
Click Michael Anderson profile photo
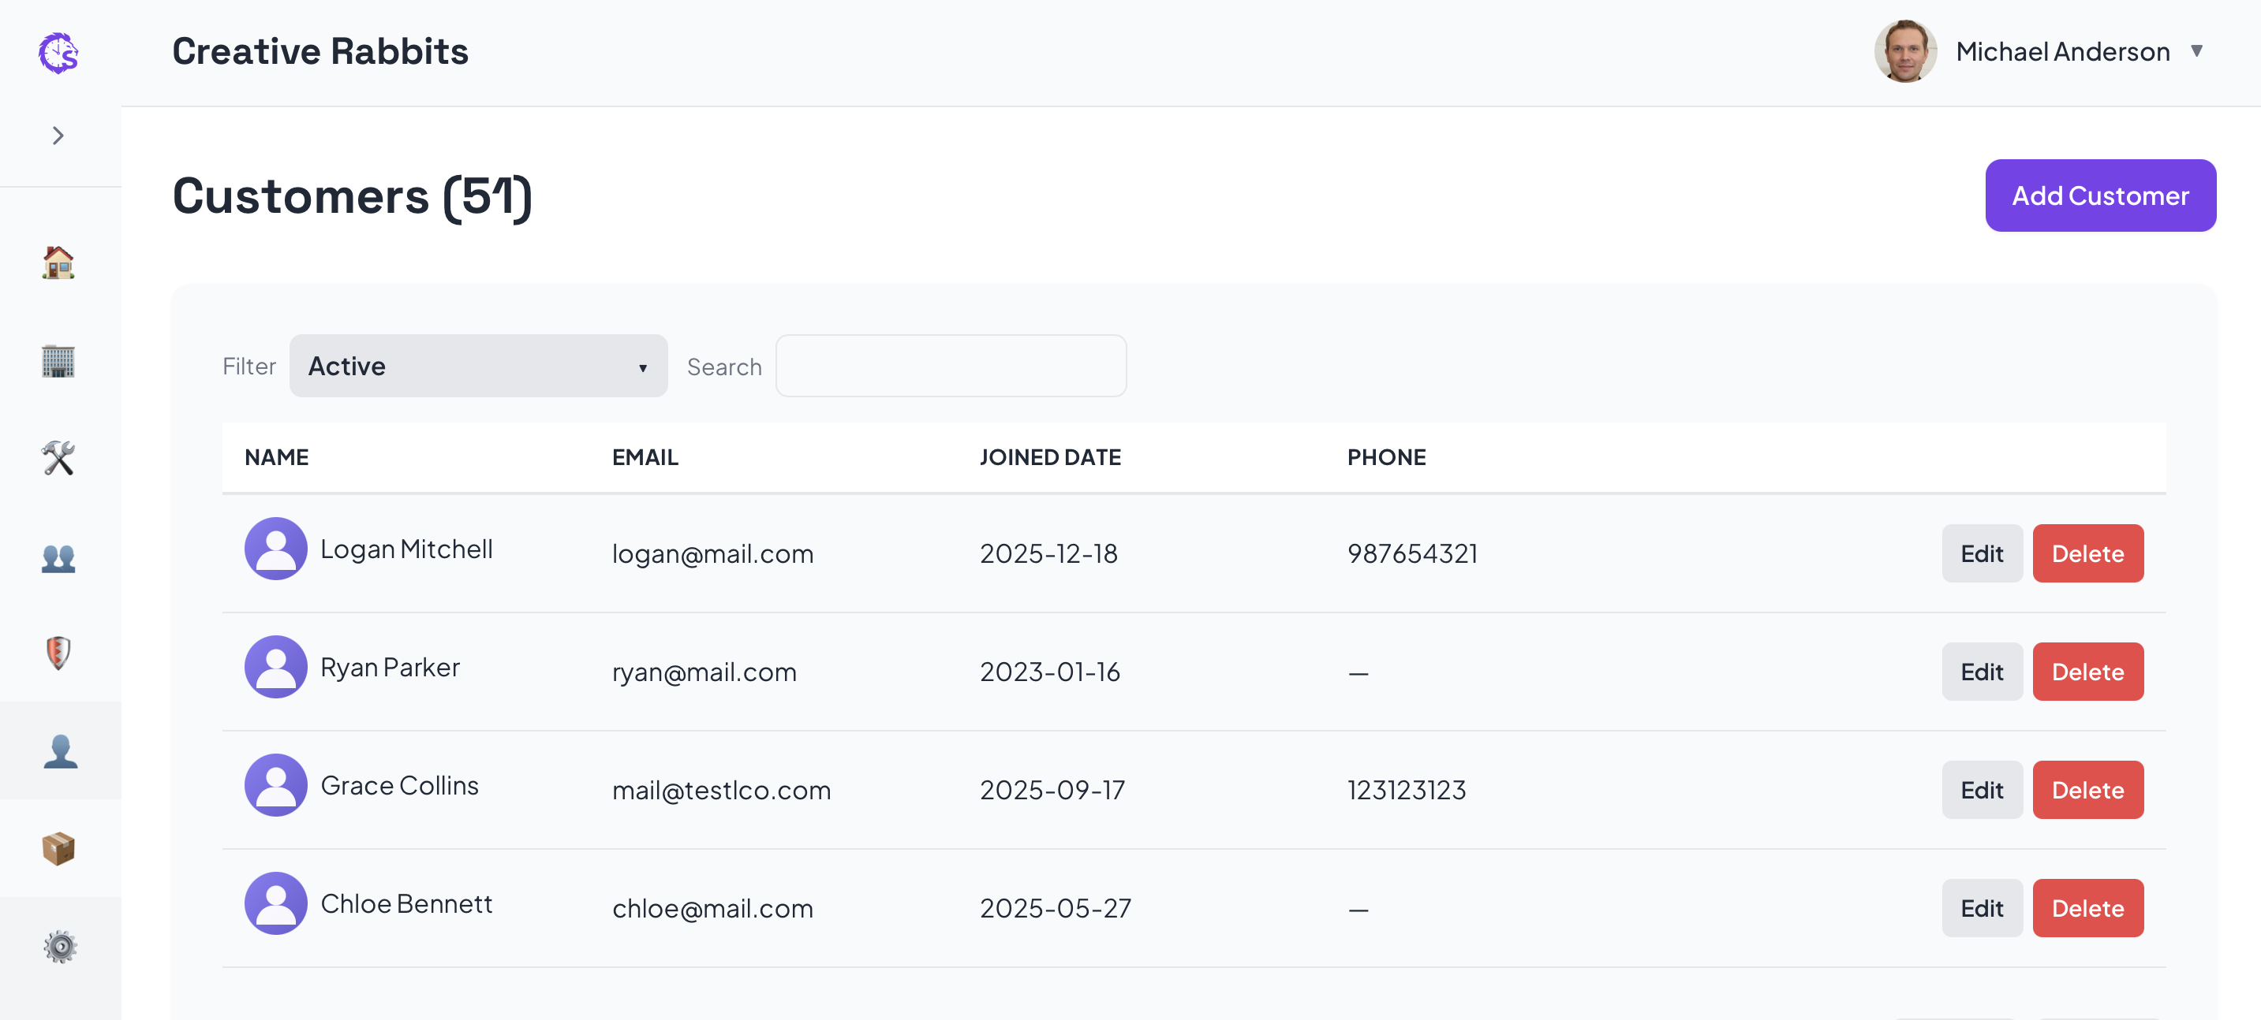coord(1904,52)
